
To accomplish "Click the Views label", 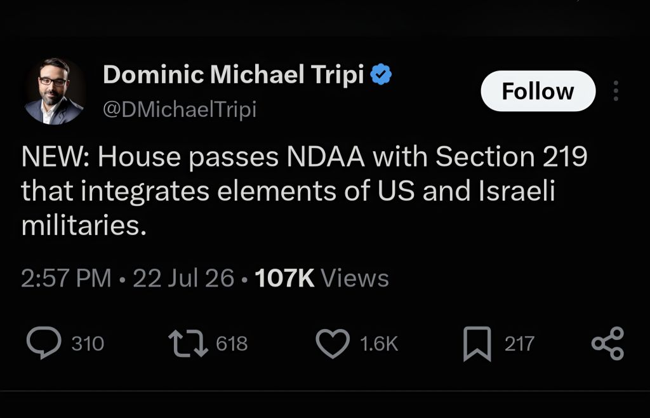I will [x=355, y=278].
